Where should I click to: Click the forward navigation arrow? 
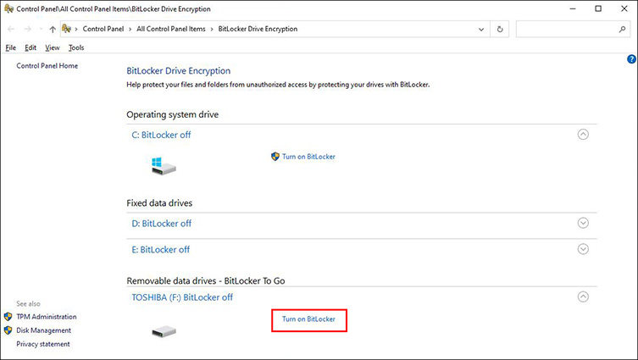[28, 30]
